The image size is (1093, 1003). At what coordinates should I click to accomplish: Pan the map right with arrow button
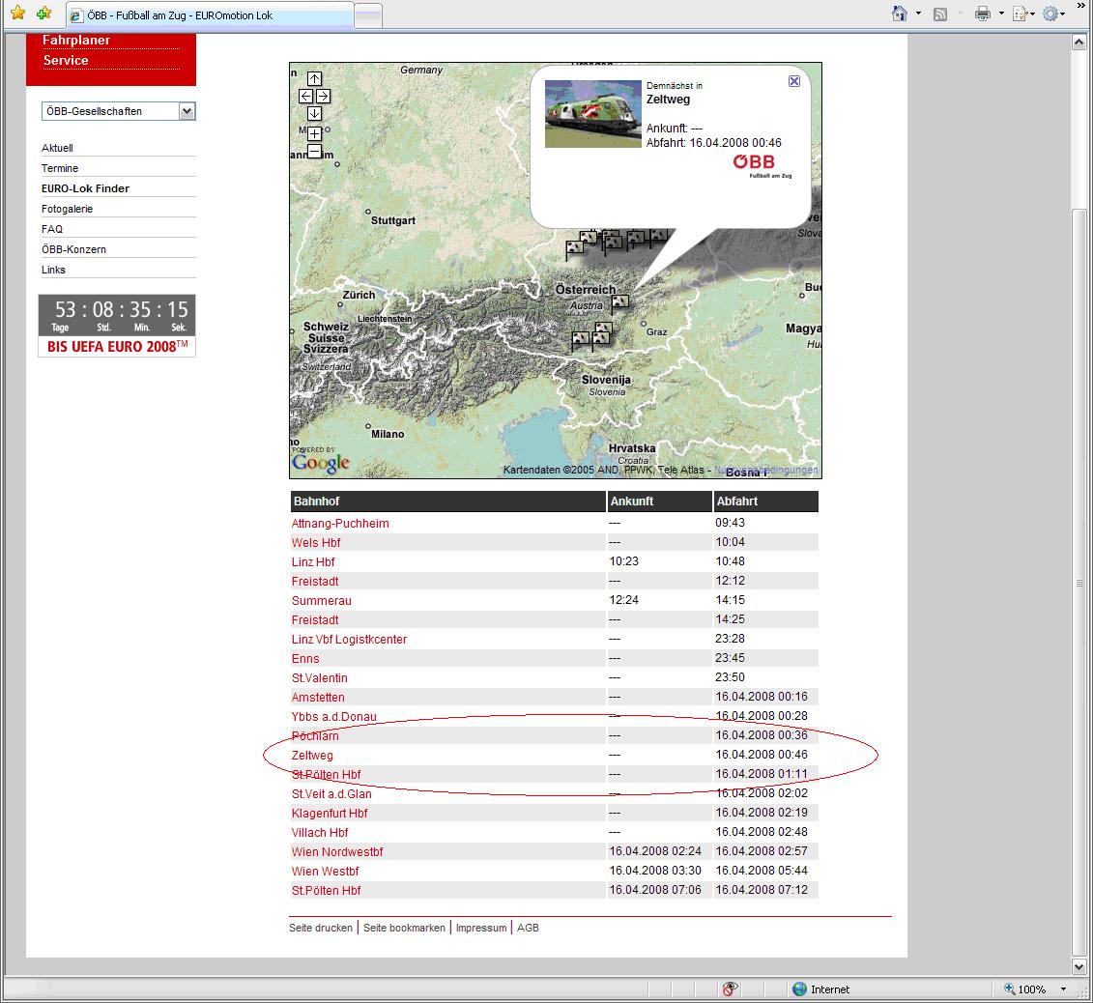pyautogui.click(x=323, y=96)
